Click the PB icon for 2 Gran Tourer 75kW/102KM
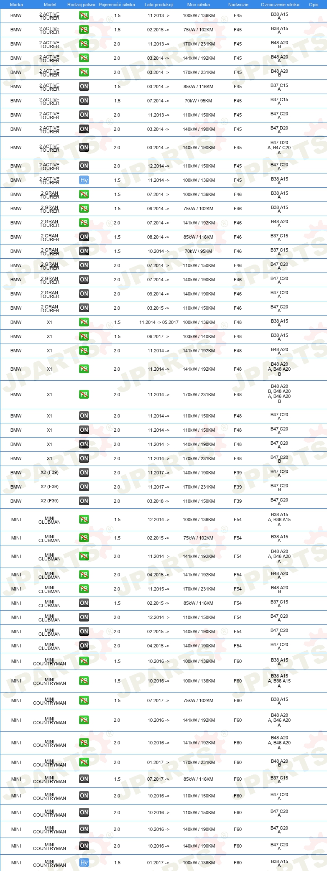327x871 pixels. click(x=84, y=209)
